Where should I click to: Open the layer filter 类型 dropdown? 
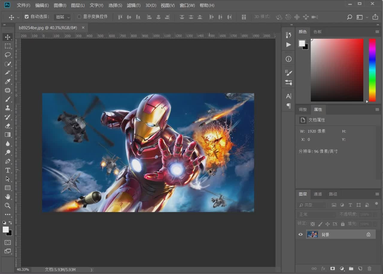pos(312,205)
